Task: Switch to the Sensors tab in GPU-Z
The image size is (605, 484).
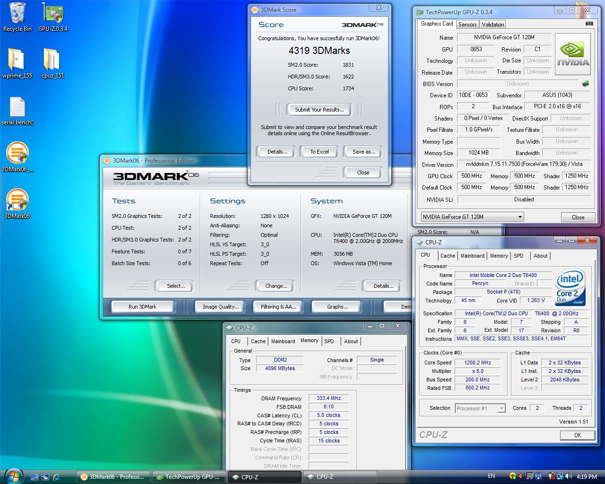Action: click(x=467, y=24)
